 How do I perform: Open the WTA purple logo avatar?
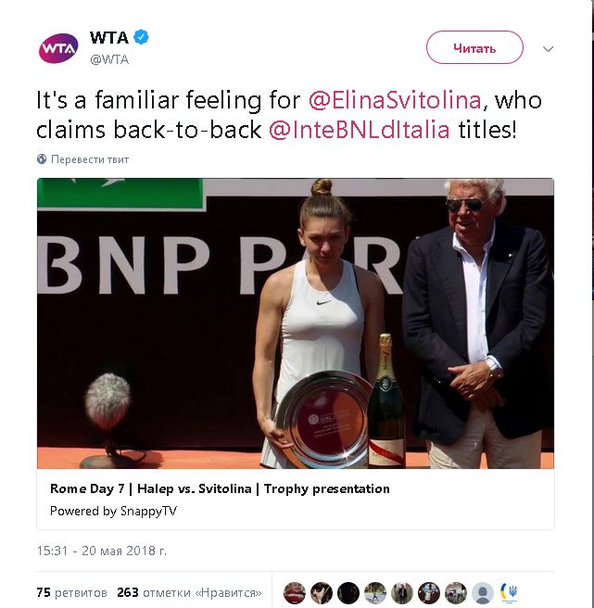pos(58,48)
